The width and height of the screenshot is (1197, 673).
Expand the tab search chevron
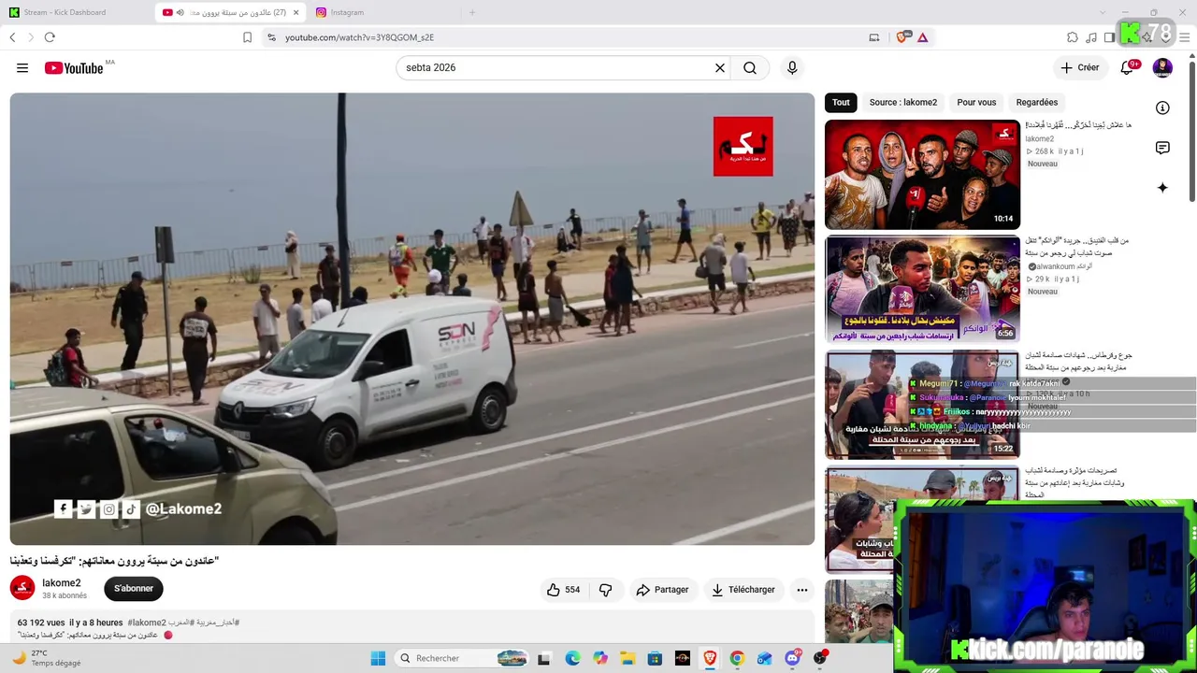point(1102,12)
